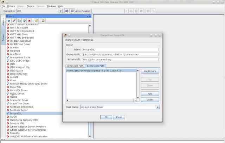
Task: Click the icon left of Active Session label
Action: click(72, 11)
